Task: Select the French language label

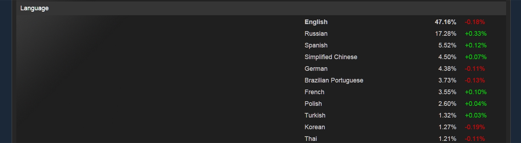Action: (314, 92)
